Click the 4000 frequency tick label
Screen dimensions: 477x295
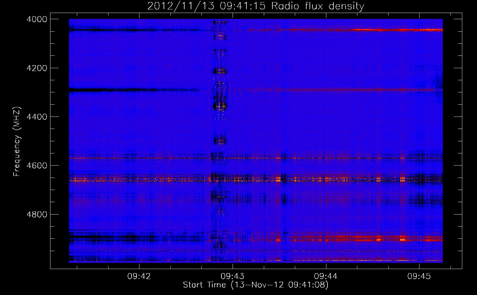coord(37,19)
